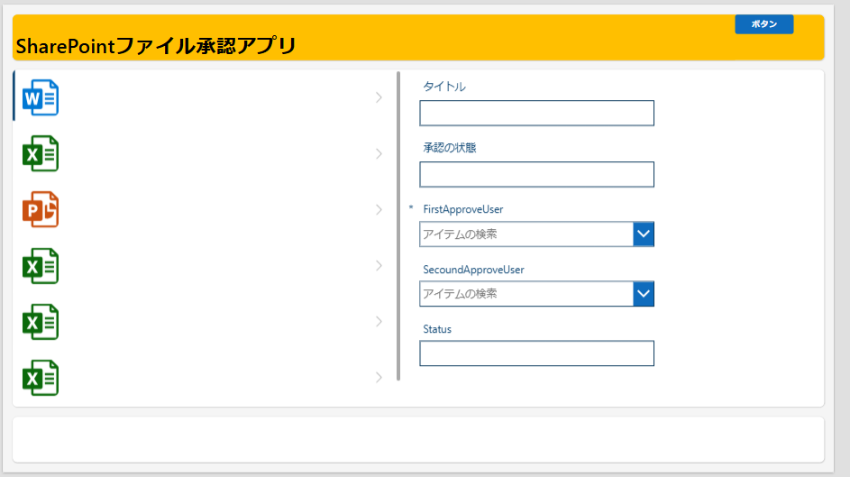Select the PowerPoint file icon in the list
Image resolution: width=850 pixels, height=477 pixels.
tap(41, 209)
